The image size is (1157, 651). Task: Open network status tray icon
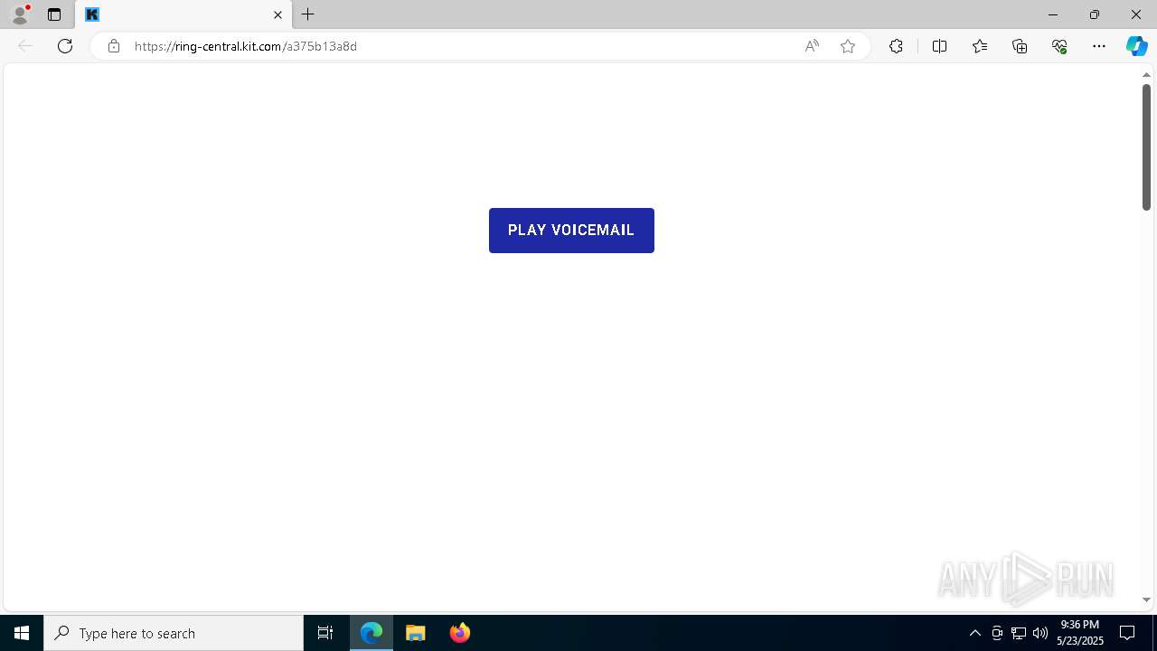click(x=1019, y=633)
